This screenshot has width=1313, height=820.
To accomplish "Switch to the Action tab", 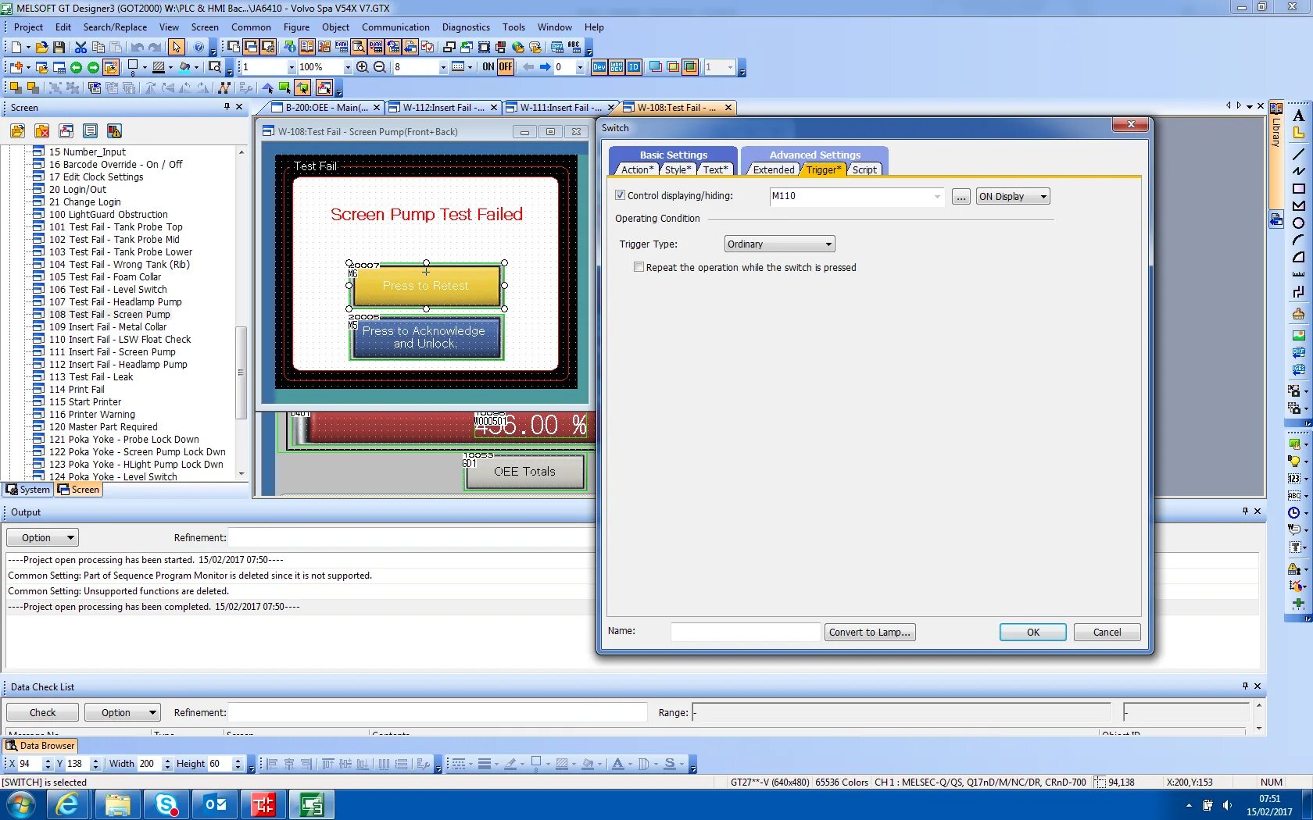I will [636, 169].
